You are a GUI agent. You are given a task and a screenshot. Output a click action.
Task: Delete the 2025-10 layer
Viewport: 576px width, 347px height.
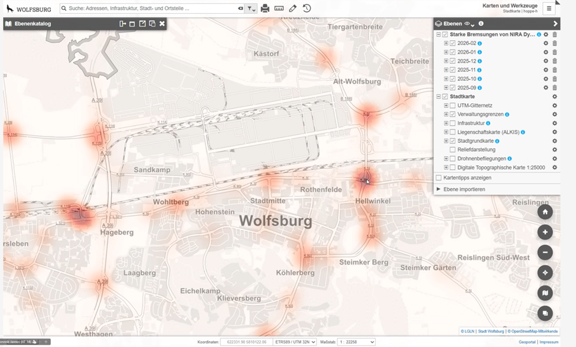tap(555, 79)
